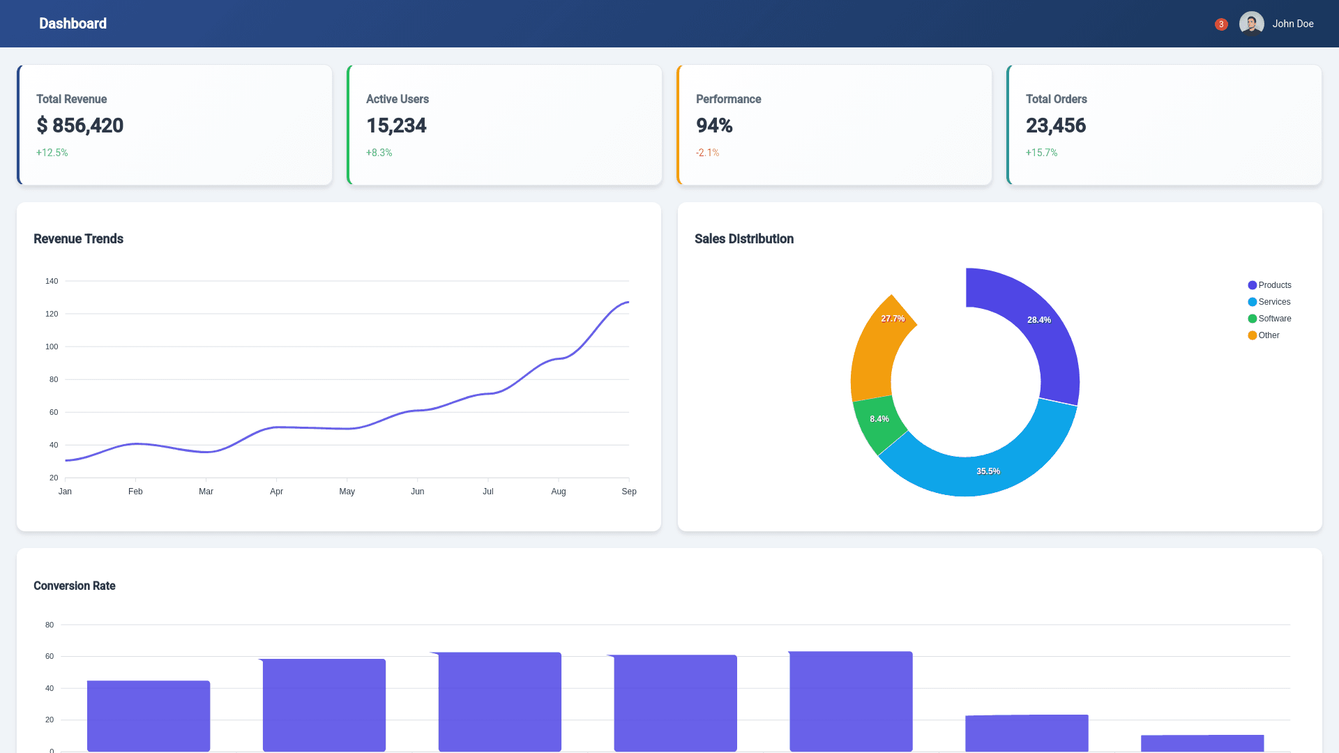Viewport: 1339px width, 753px height.
Task: Select the Active Users card
Action: (504, 125)
